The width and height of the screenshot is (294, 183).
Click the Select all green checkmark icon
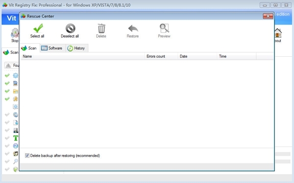tap(38, 28)
